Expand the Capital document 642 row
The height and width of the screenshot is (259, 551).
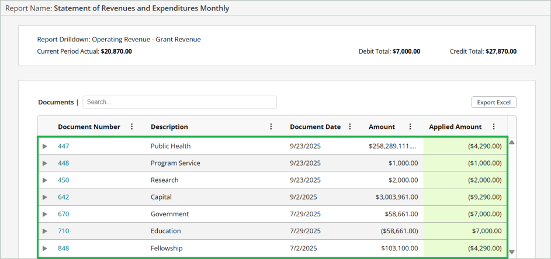(x=45, y=197)
